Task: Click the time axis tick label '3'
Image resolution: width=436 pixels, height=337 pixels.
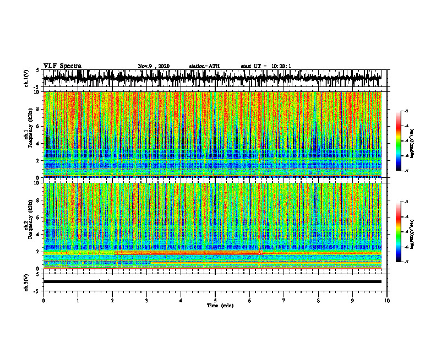Action: coord(146,301)
